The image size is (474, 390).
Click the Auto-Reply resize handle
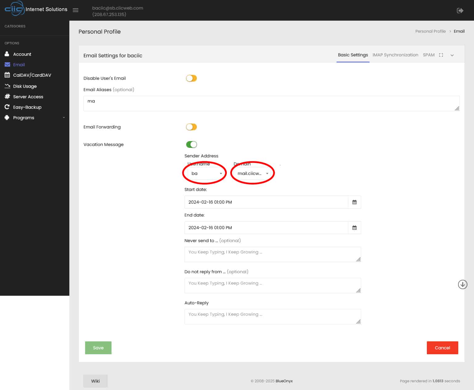[358, 322]
